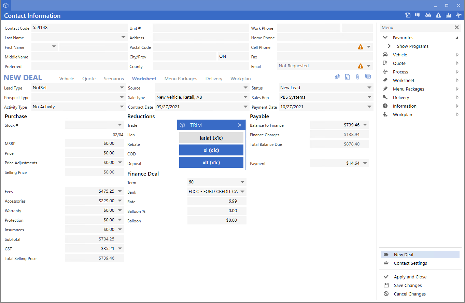Click the add document icon in deal bar
The height and width of the screenshot is (303, 465).
(x=348, y=77)
